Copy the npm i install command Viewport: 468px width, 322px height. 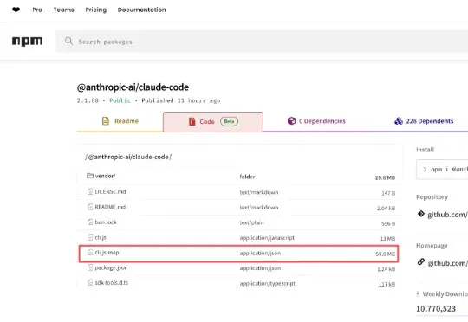tap(442, 170)
